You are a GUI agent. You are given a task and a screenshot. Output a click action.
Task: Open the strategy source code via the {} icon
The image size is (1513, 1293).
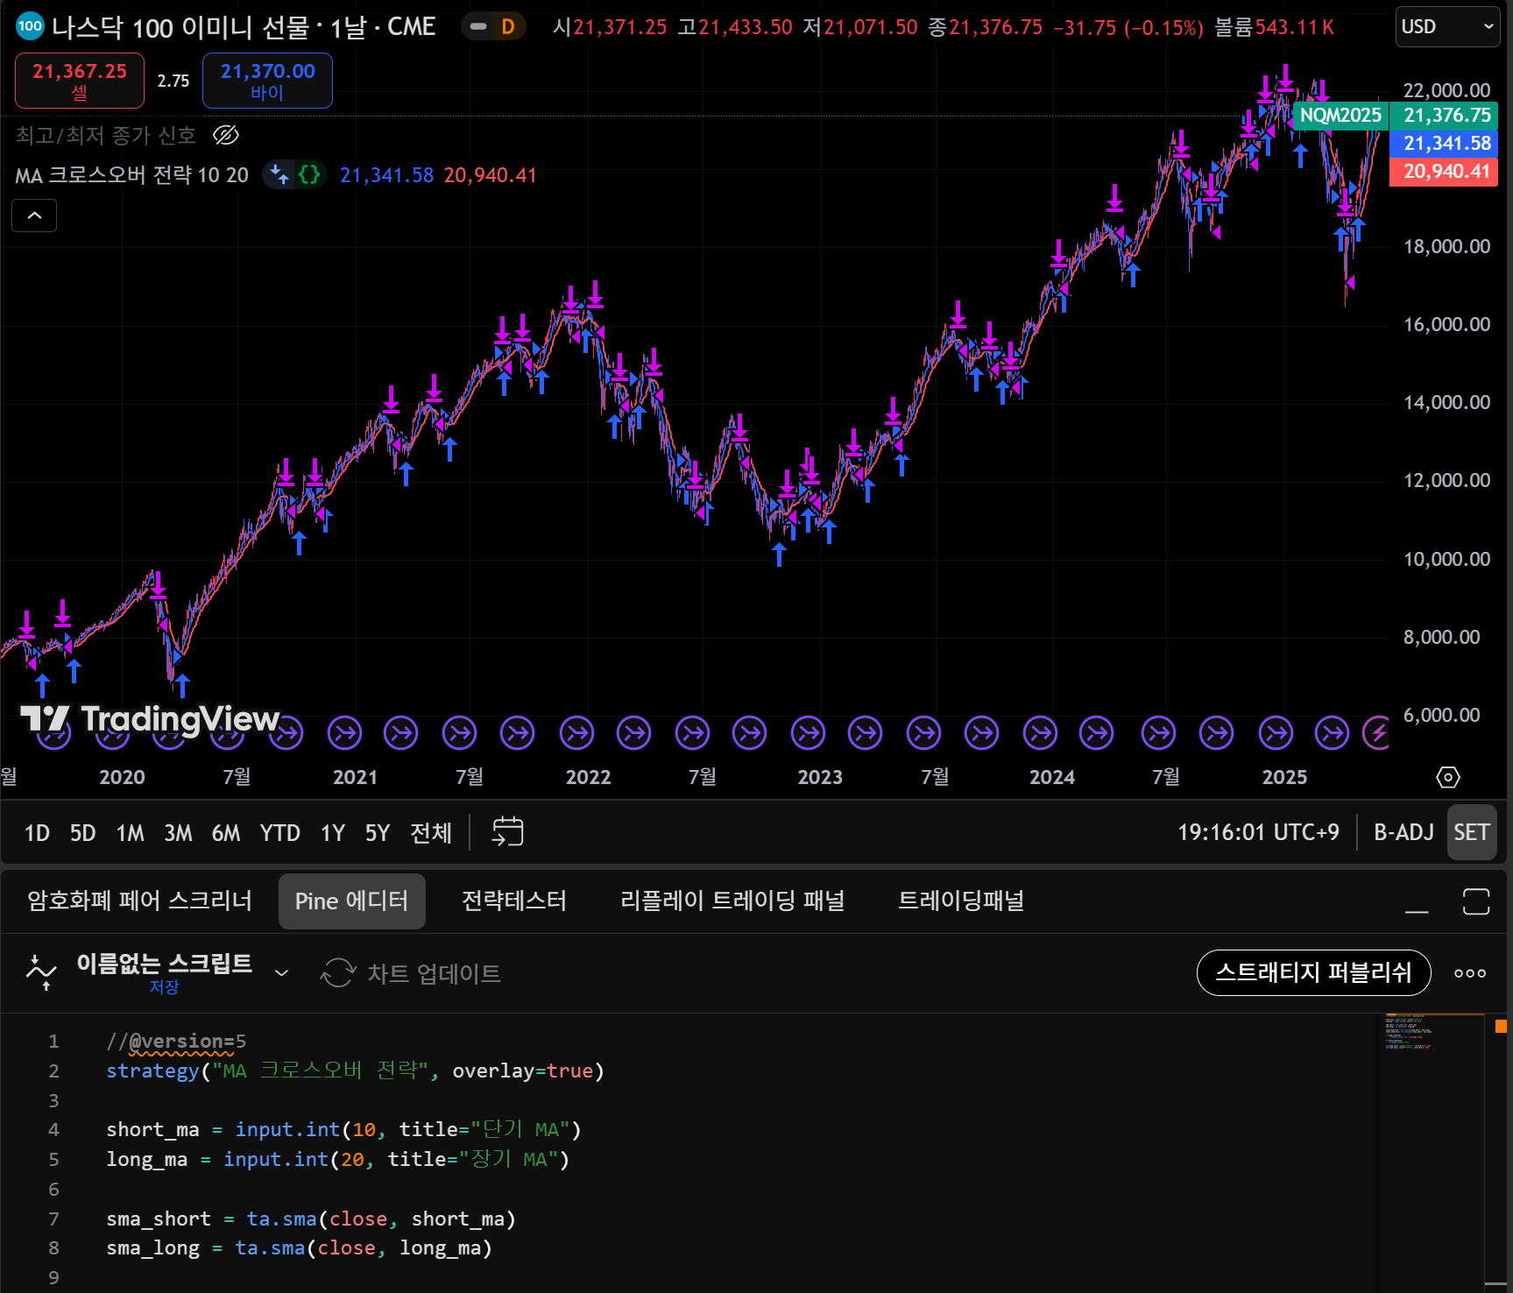[307, 174]
